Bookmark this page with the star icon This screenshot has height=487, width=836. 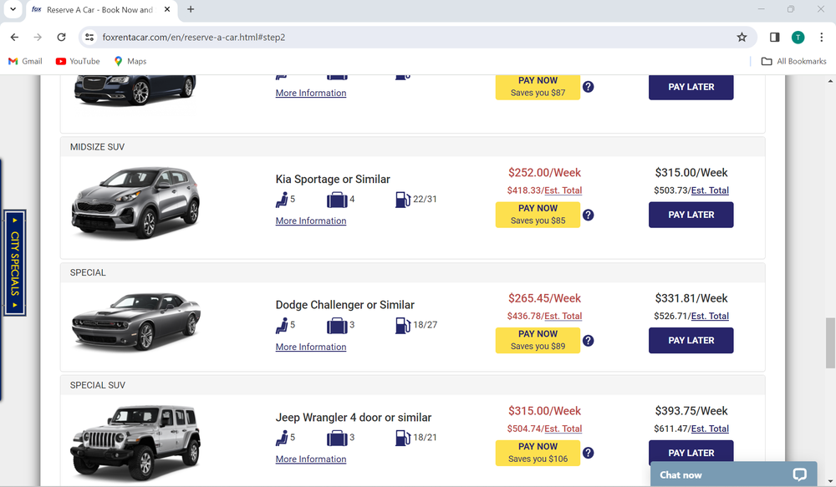click(742, 37)
